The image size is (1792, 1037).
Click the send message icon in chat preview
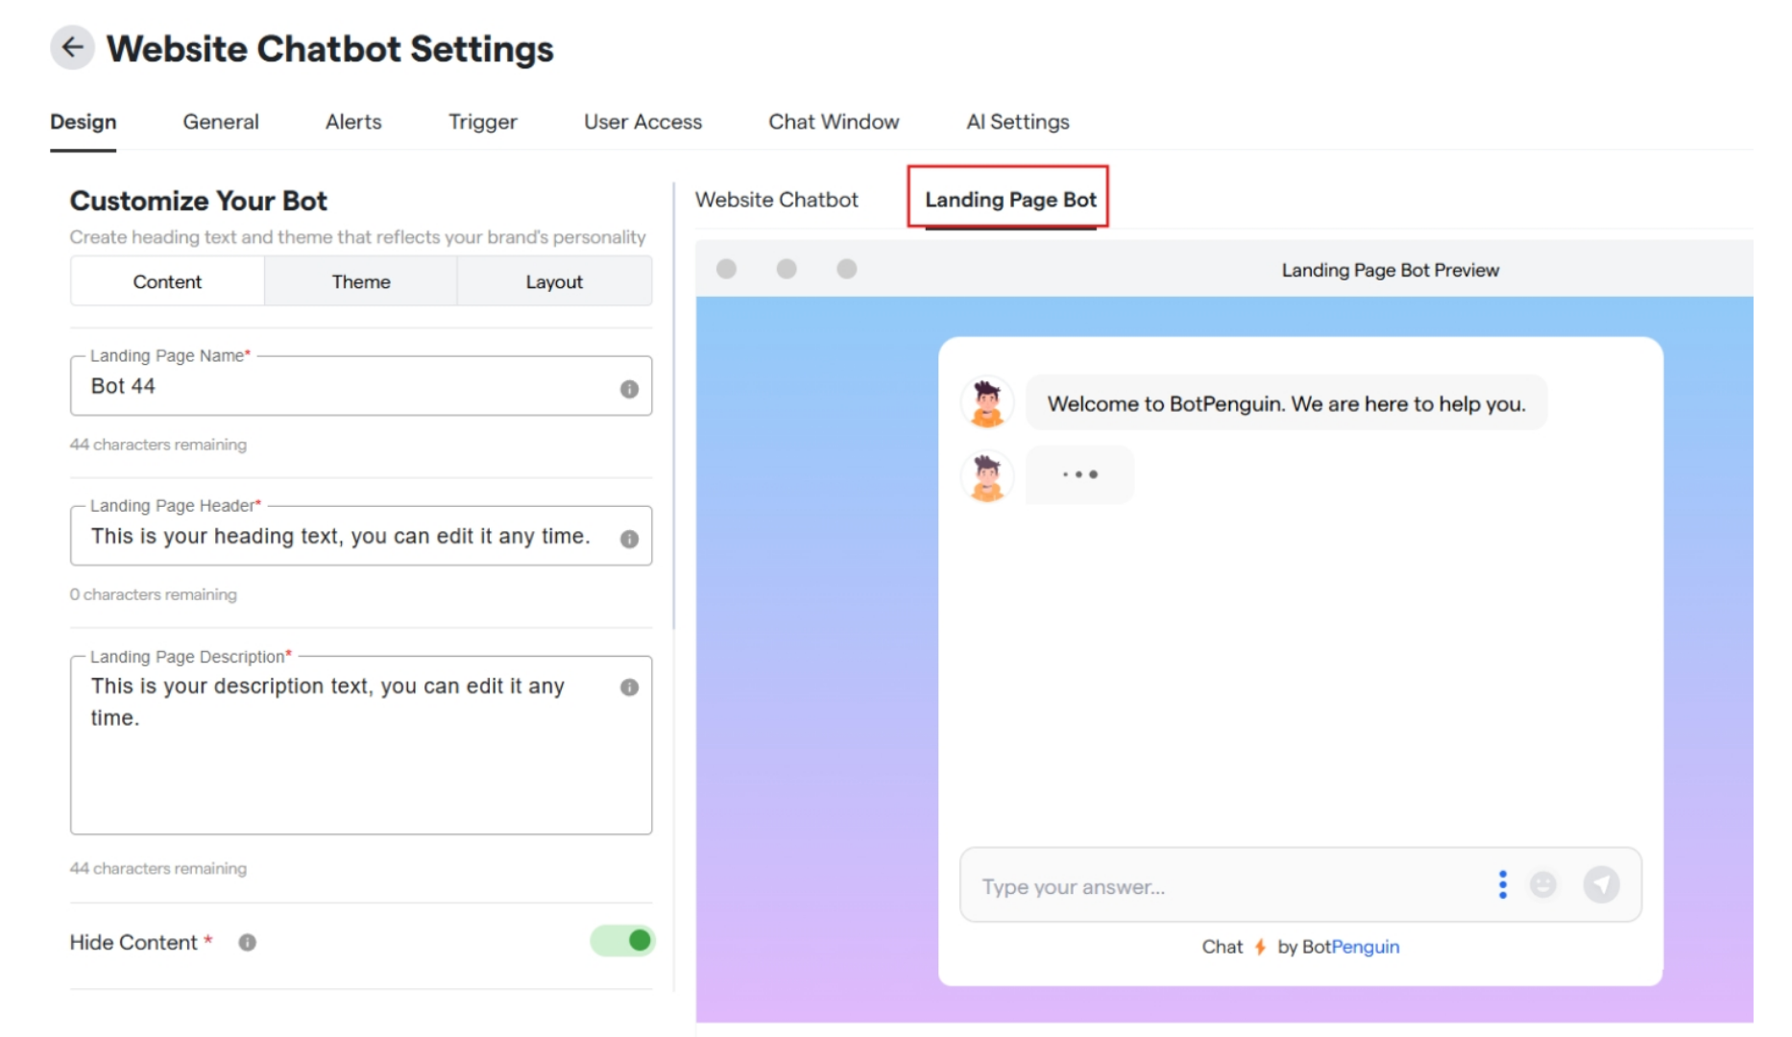(1602, 885)
